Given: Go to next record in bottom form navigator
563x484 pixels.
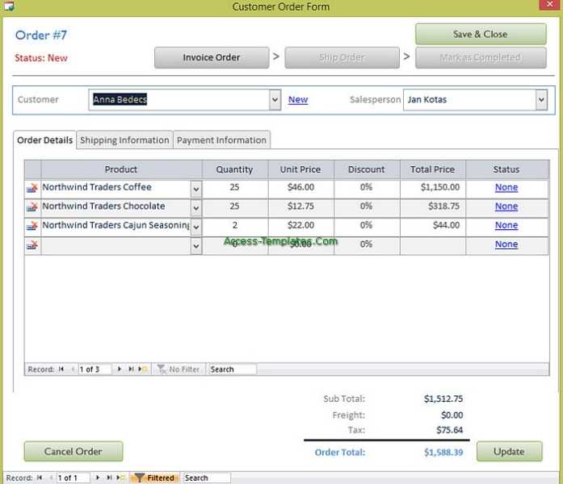Looking at the screenshot, I should click(99, 478).
